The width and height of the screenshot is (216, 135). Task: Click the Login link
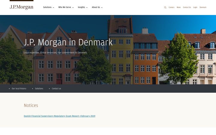coord(195,7)
